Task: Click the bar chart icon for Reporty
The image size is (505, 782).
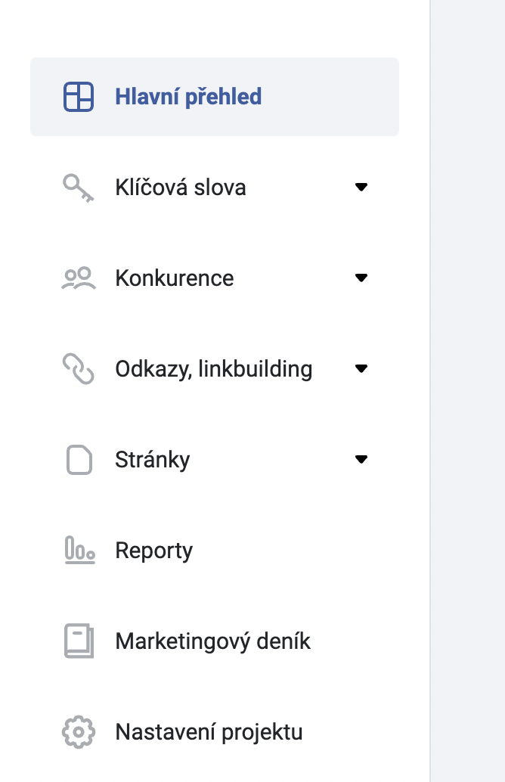Action: (x=78, y=550)
